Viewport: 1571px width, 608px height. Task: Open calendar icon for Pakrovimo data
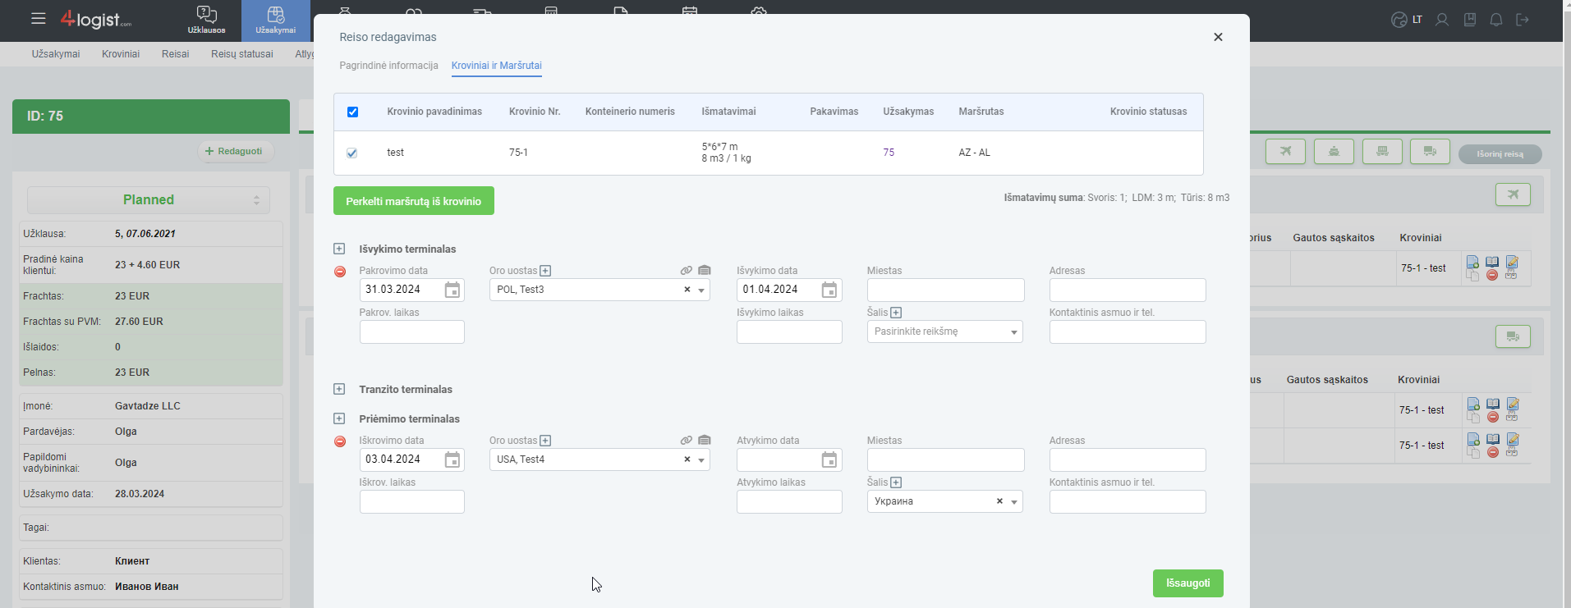pos(452,290)
